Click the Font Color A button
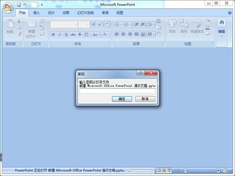This screenshot has height=176, width=235. click(x=105, y=34)
